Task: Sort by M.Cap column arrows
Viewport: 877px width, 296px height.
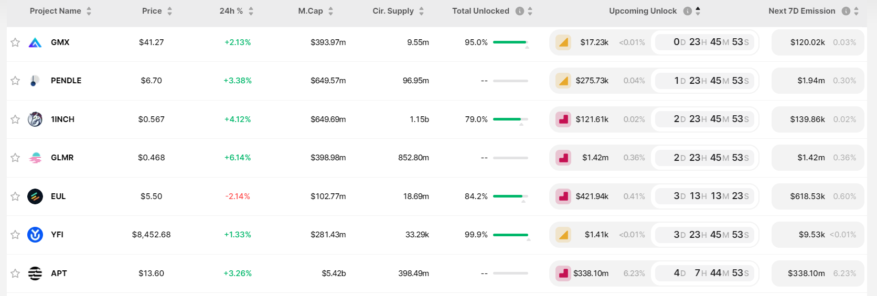Action: (330, 11)
